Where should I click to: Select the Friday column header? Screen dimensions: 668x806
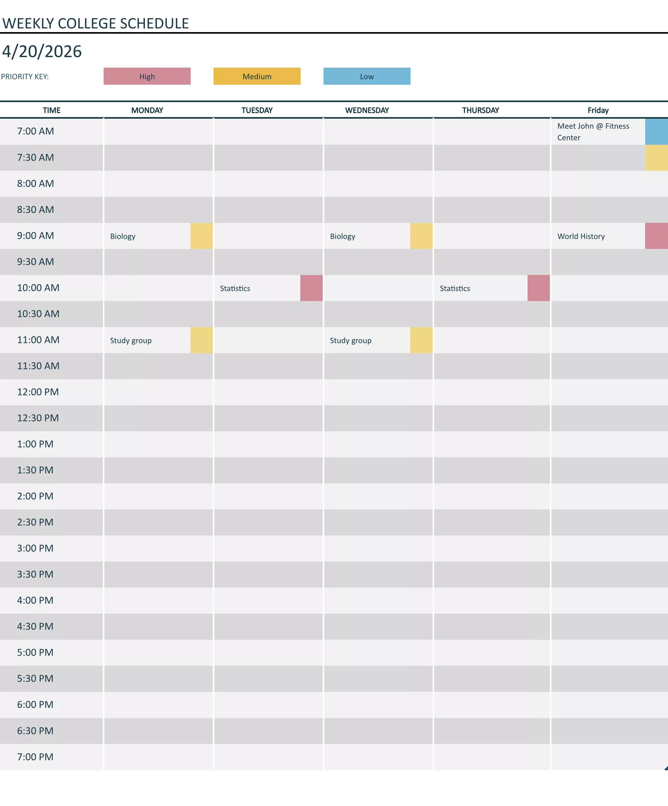598,110
